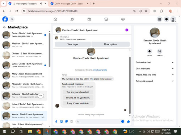Open the Madison conversation
181x135 pixels.
click(x=24, y=45)
